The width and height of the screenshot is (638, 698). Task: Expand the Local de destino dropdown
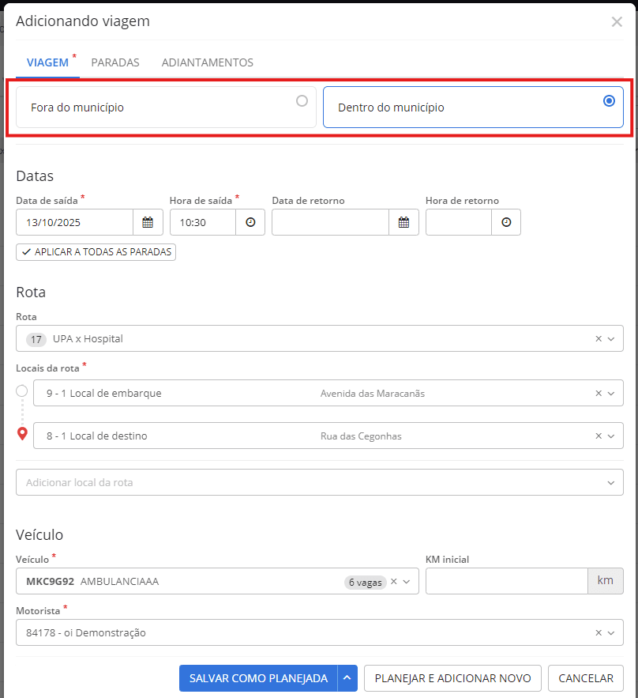coord(611,436)
